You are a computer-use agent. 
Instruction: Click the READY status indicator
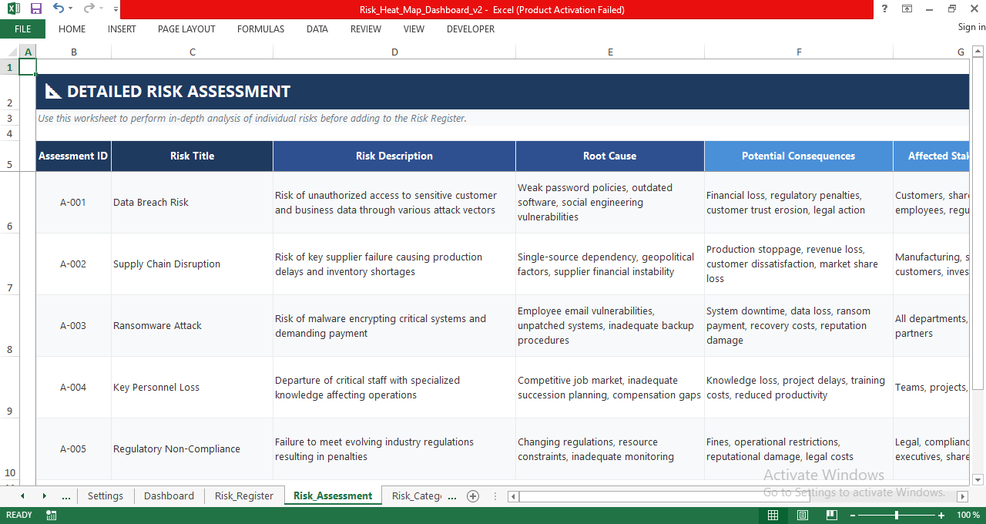coord(18,515)
